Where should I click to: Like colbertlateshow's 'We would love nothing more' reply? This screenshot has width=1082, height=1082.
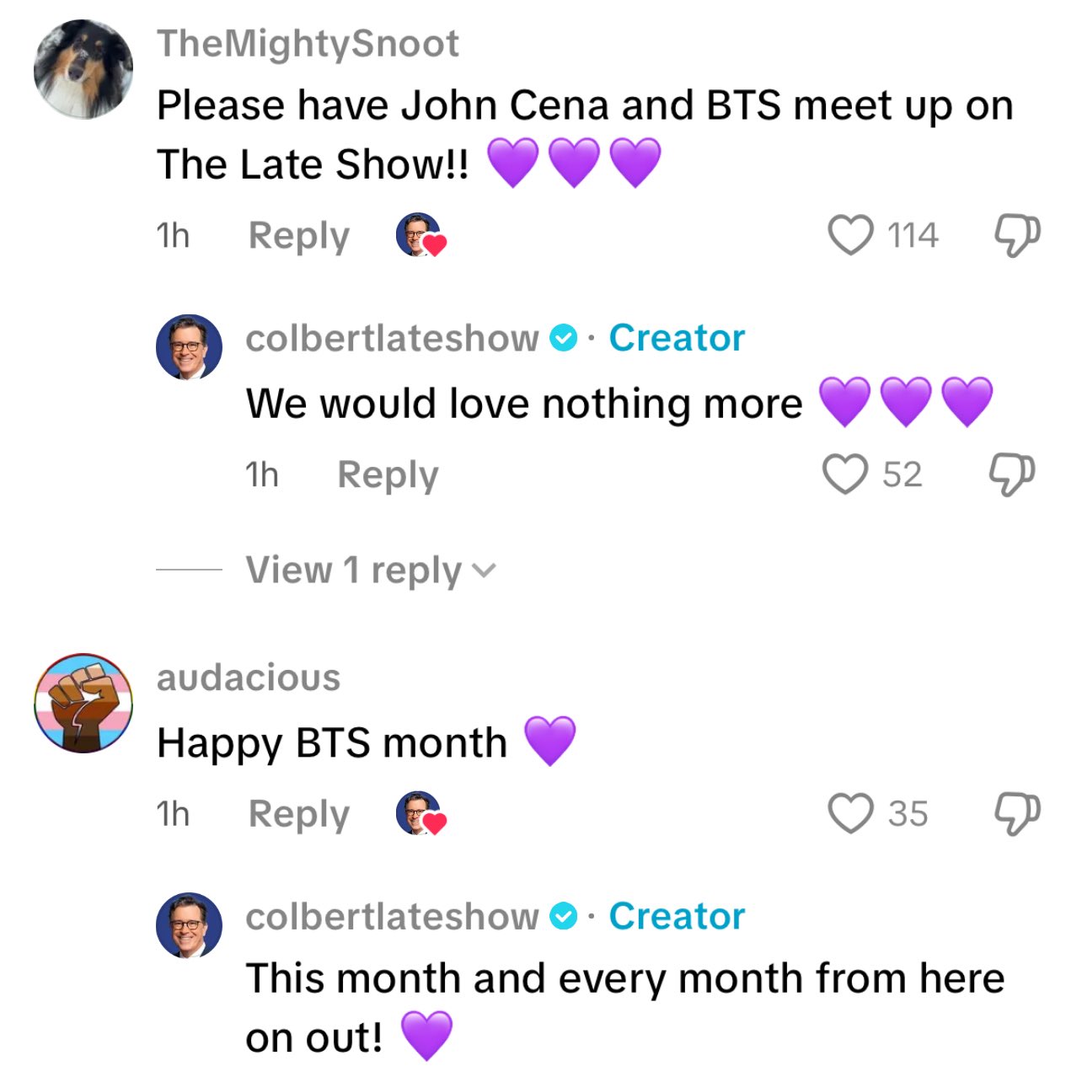(845, 474)
